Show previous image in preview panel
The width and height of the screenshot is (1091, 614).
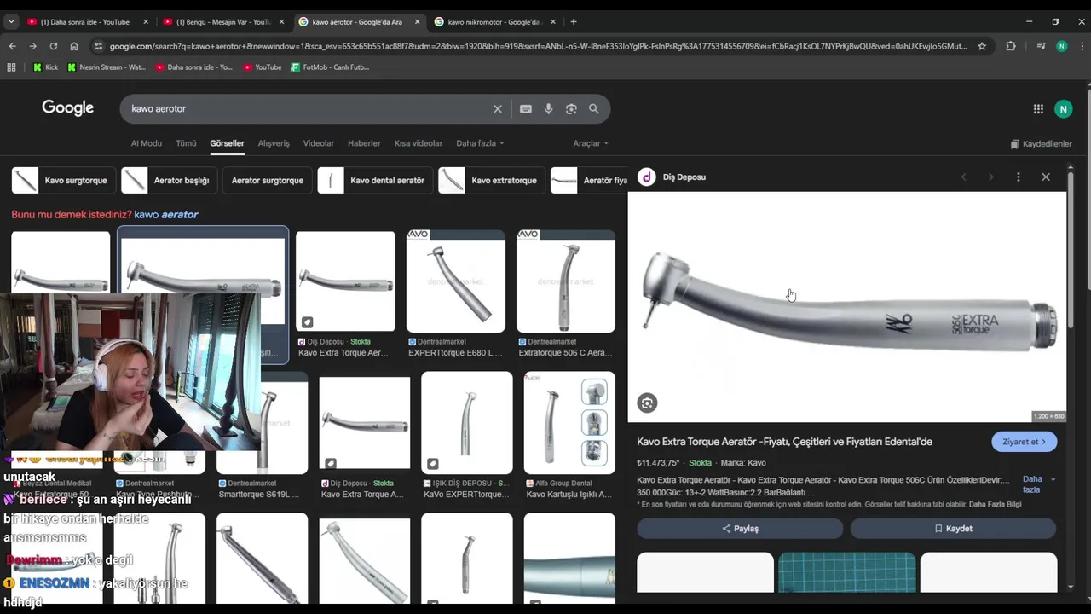(964, 177)
